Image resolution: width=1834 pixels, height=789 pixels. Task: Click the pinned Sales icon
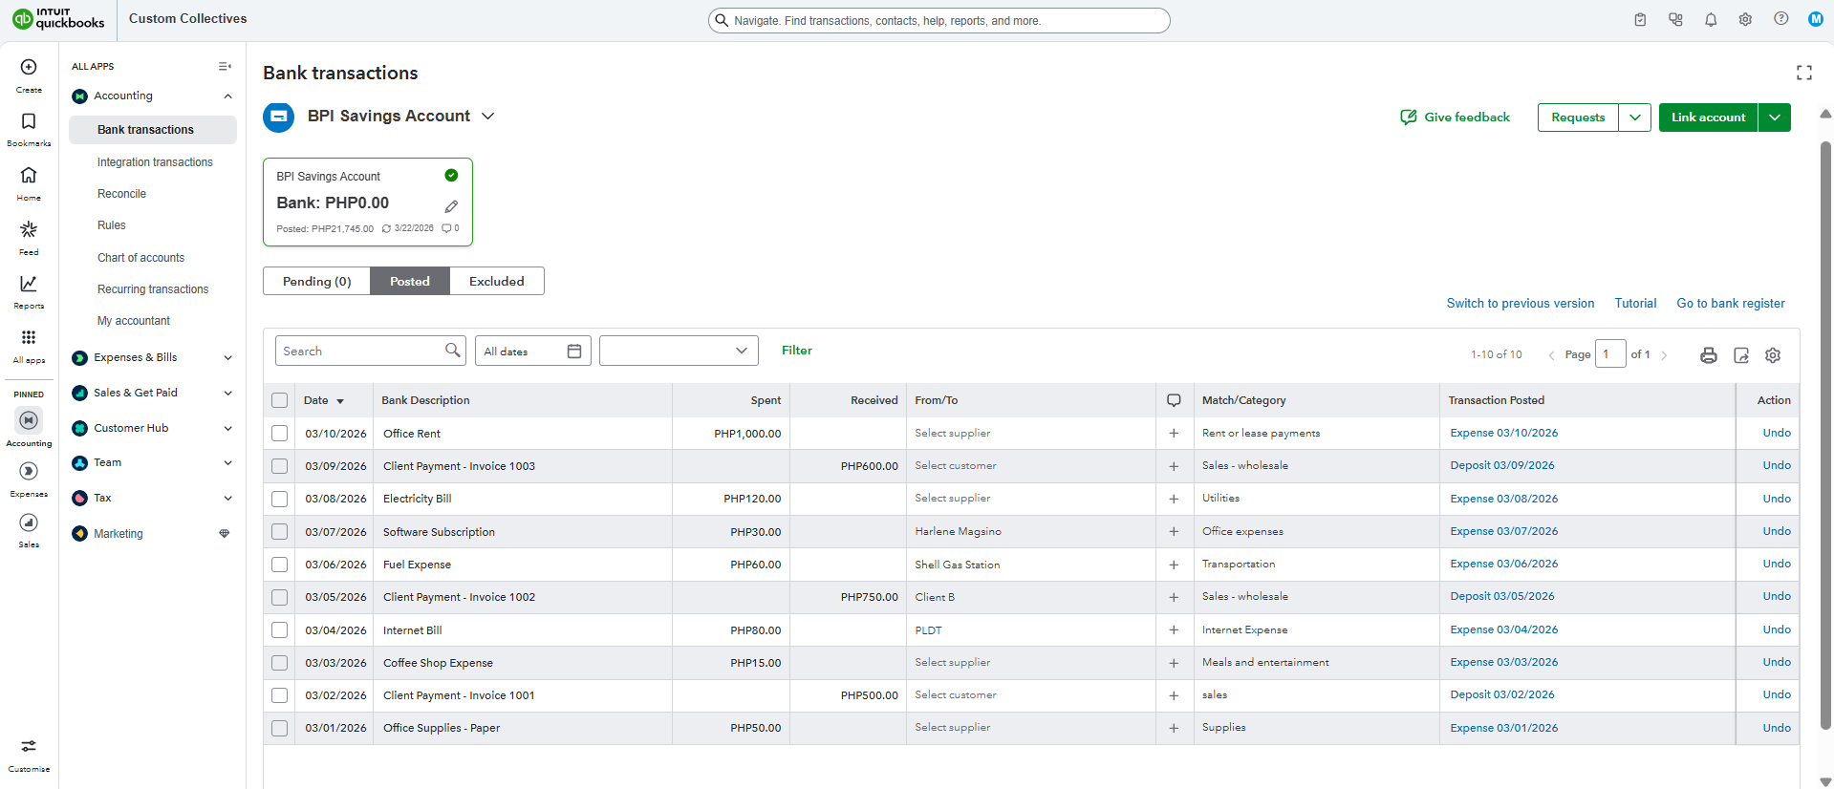click(29, 522)
